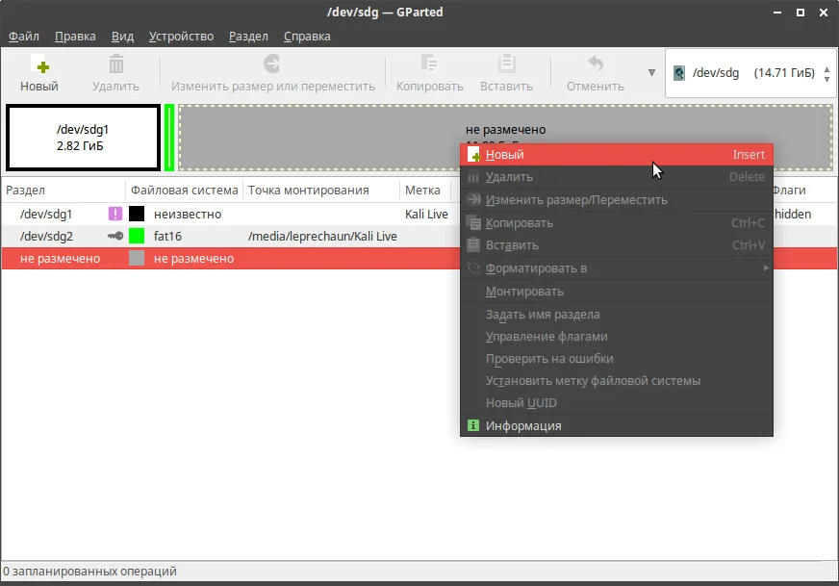Choose Новый in the context menu
The width and height of the screenshot is (839, 586).
[x=617, y=155]
